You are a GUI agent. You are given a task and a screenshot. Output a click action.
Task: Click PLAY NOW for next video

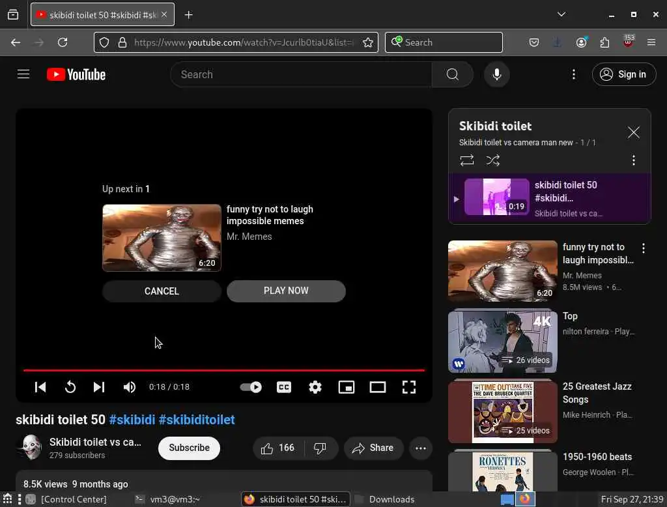[x=286, y=291]
